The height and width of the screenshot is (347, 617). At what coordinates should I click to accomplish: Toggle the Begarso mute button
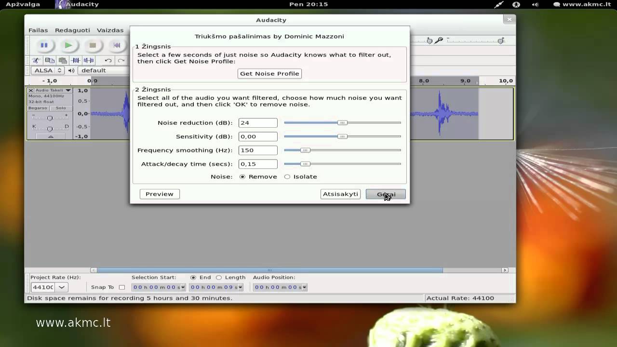point(38,108)
